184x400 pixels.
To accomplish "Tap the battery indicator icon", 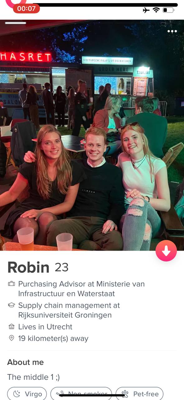I will click(x=168, y=10).
